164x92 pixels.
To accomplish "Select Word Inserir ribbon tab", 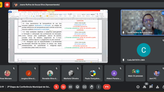I will point(19,12).
